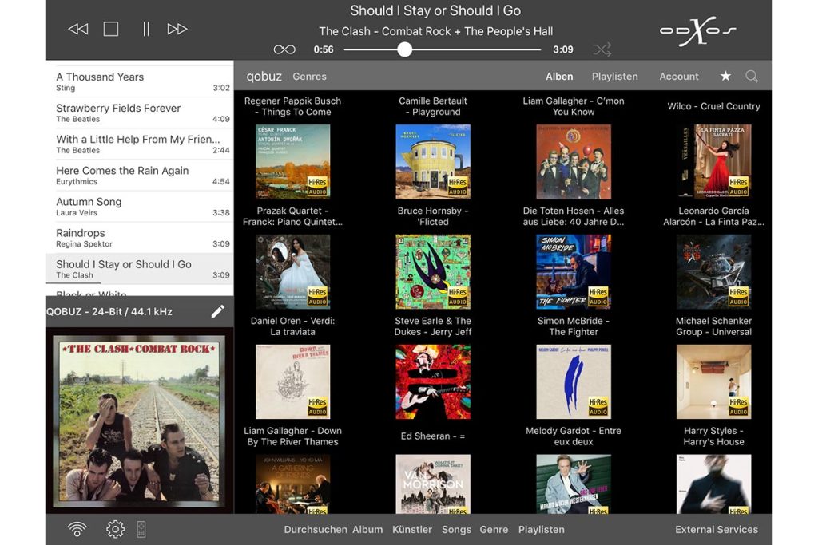Open the Ed Sheeran album cover
The image size is (818, 545).
click(x=433, y=382)
